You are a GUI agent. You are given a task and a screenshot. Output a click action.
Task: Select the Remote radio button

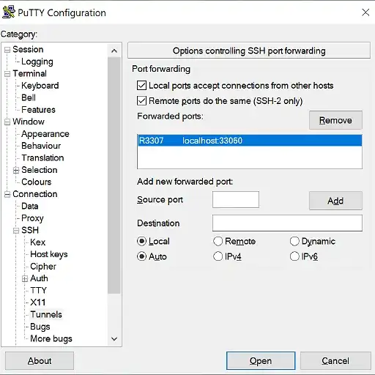click(x=218, y=241)
